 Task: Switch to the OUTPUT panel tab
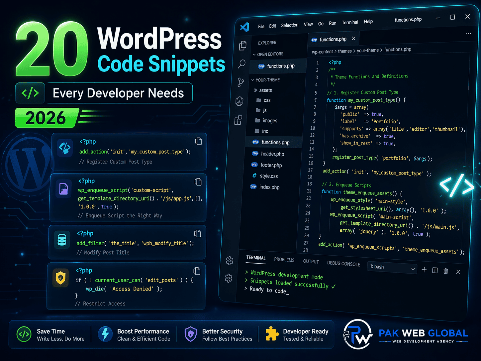pyautogui.click(x=311, y=262)
